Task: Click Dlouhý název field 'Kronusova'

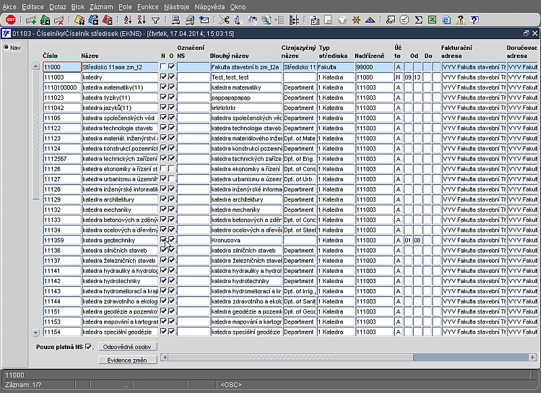Action: tap(246, 240)
